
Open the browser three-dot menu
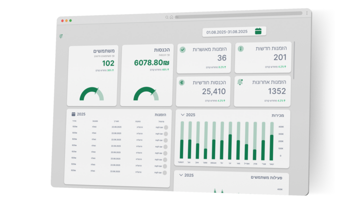pyautogui.click(x=307, y=13)
